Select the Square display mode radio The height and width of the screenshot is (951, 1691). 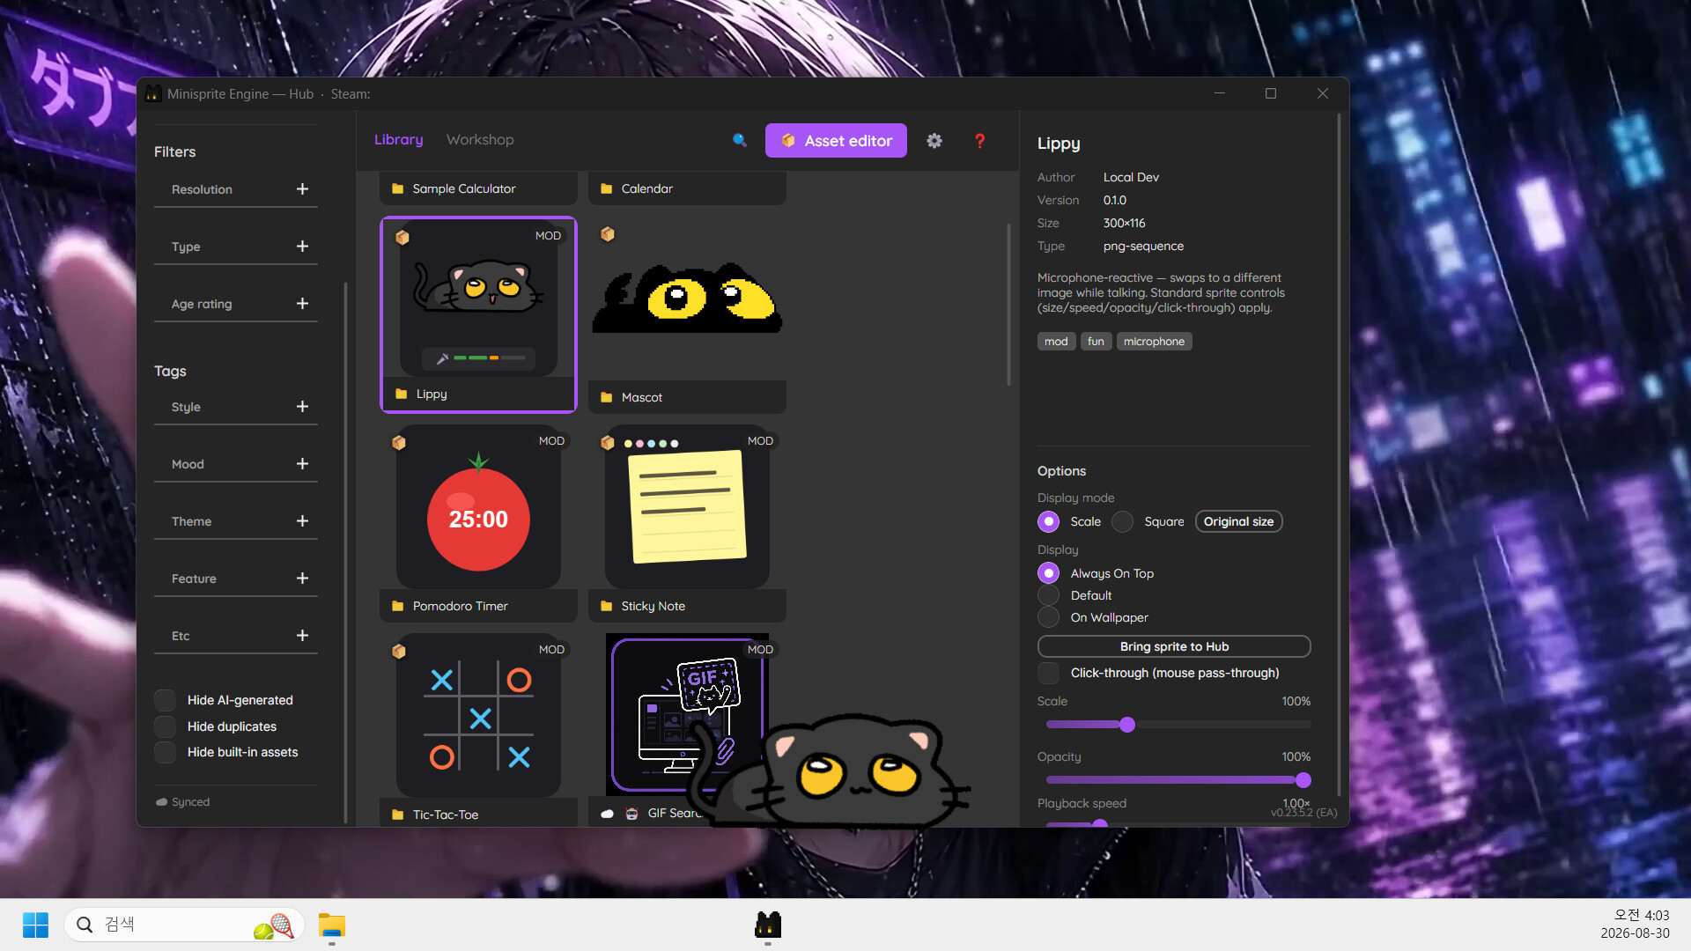tap(1122, 521)
